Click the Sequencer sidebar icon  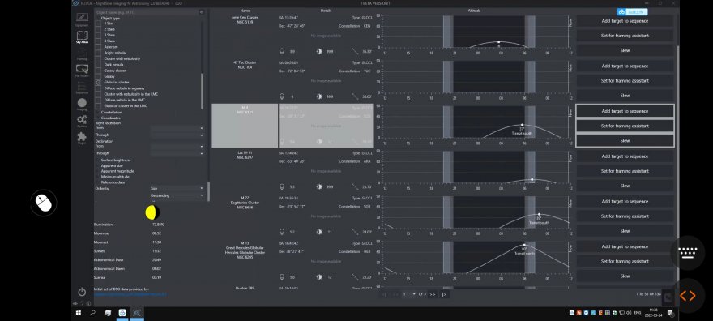(82, 88)
